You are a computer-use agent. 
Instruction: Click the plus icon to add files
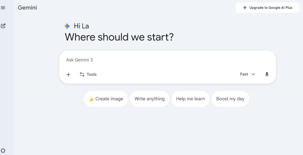[x=68, y=75]
